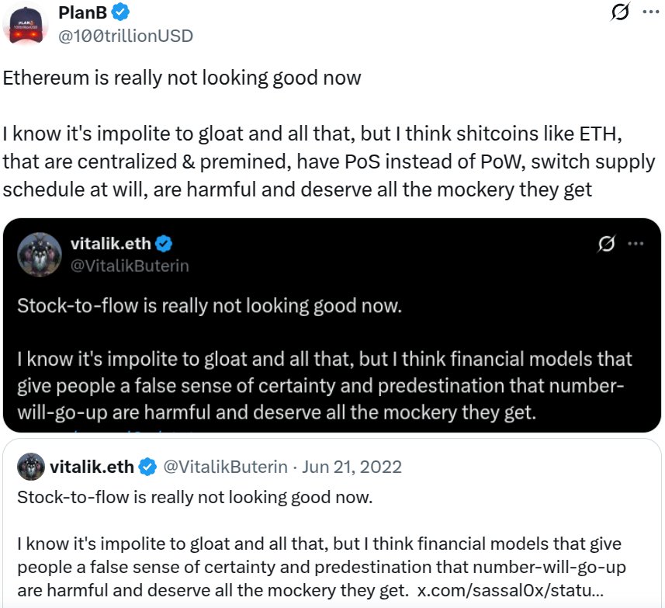Click the verified badge in the bottom vitalik tweet
This screenshot has width=665, height=608.
click(x=148, y=467)
